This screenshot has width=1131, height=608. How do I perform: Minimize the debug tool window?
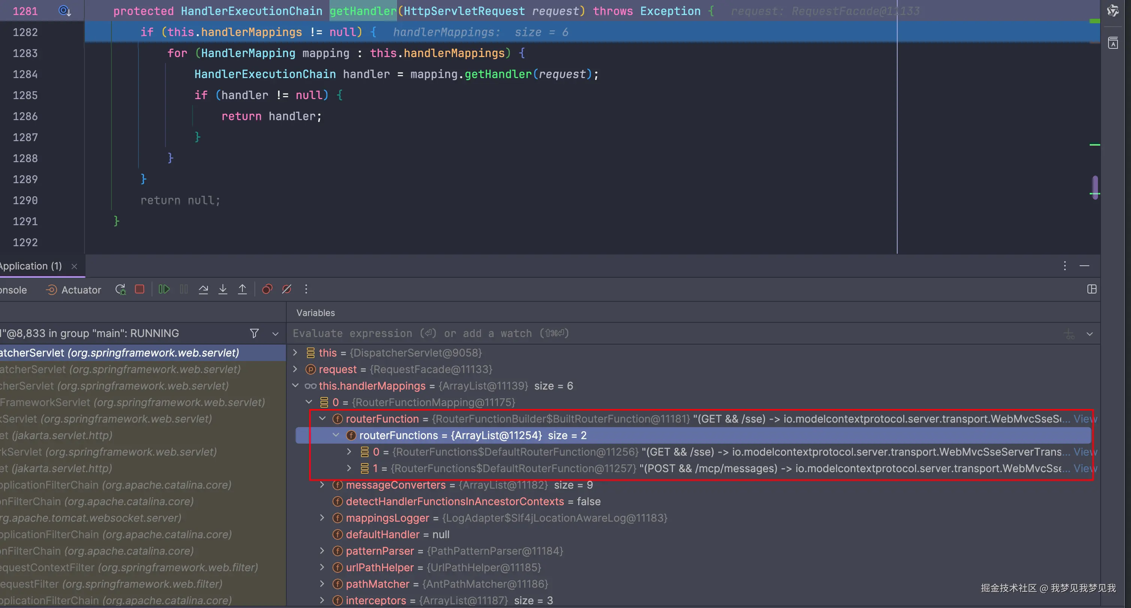pos(1084,266)
